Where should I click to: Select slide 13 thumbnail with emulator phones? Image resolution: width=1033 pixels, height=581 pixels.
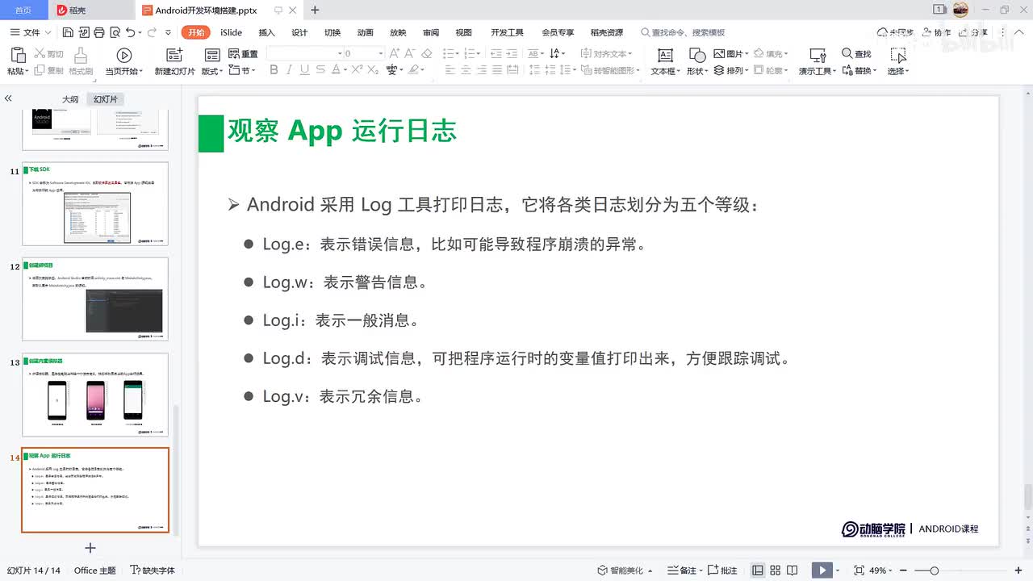coord(95,395)
